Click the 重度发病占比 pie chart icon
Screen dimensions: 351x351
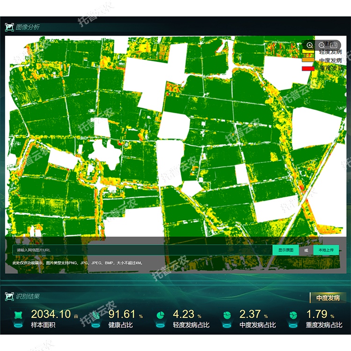[x=293, y=314]
